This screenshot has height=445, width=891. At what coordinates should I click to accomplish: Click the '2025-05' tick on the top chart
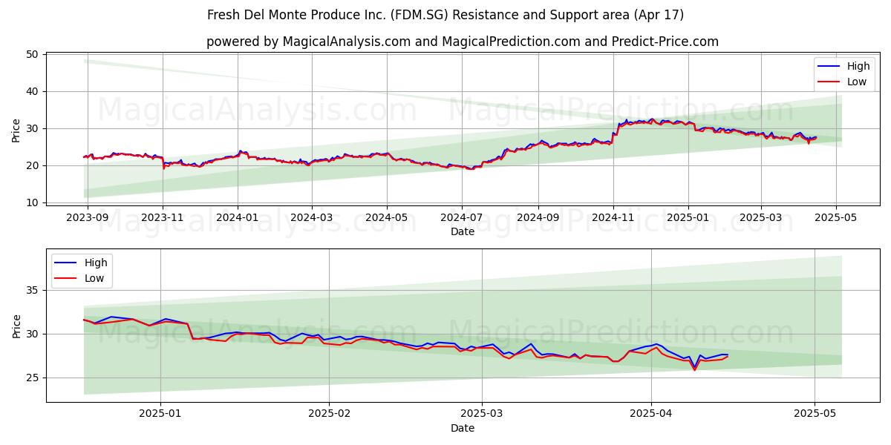coord(835,219)
